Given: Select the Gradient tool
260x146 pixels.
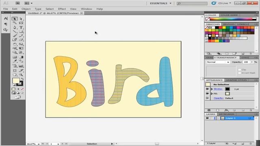Looking at the screenshot, I should tap(21, 57).
